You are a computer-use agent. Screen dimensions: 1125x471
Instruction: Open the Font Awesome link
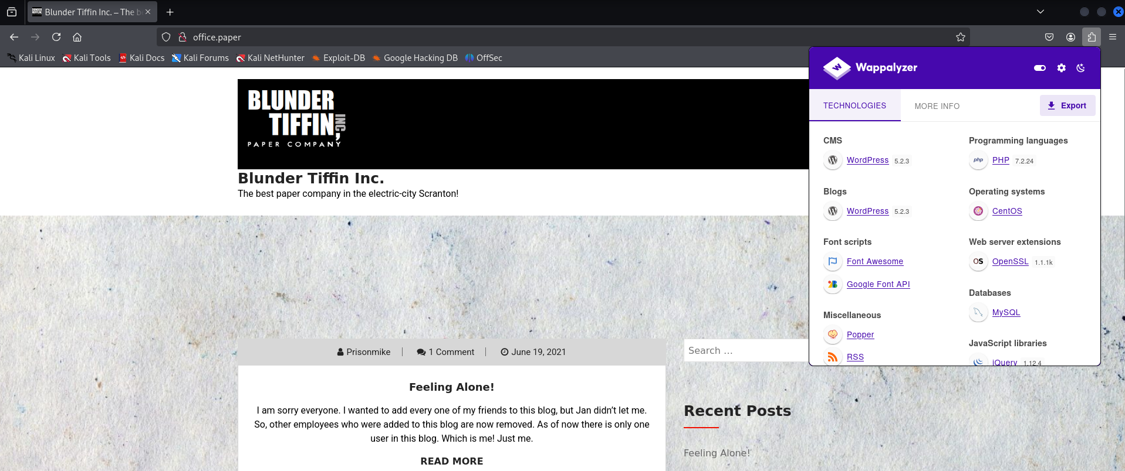point(875,261)
